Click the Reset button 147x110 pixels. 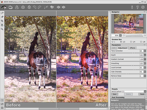coord(142,94)
